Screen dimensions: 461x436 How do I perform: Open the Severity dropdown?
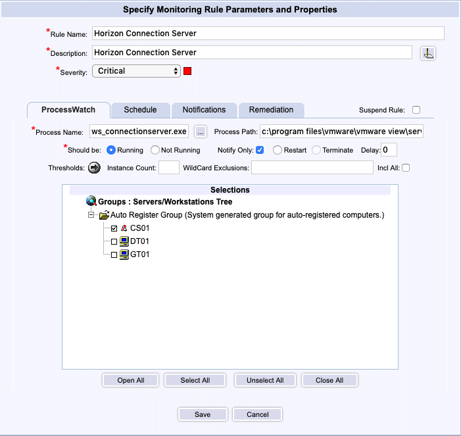coord(136,71)
